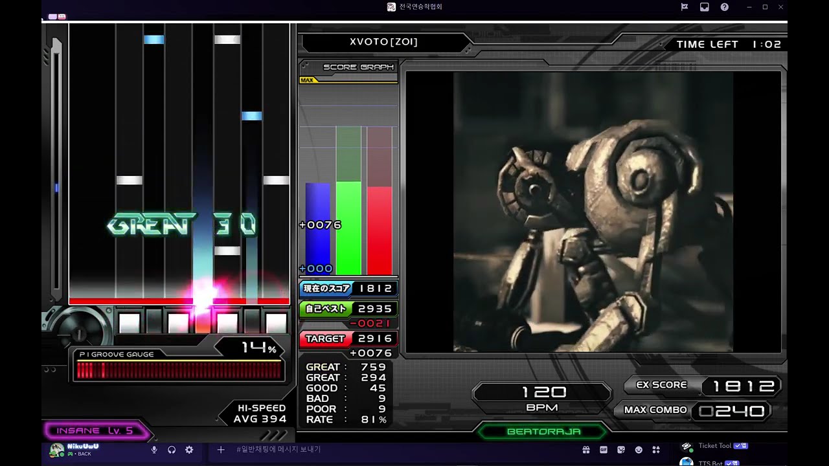Click the TIME LEFT 1:02 display
Viewport: 829px width, 466px height.
[x=729, y=45]
